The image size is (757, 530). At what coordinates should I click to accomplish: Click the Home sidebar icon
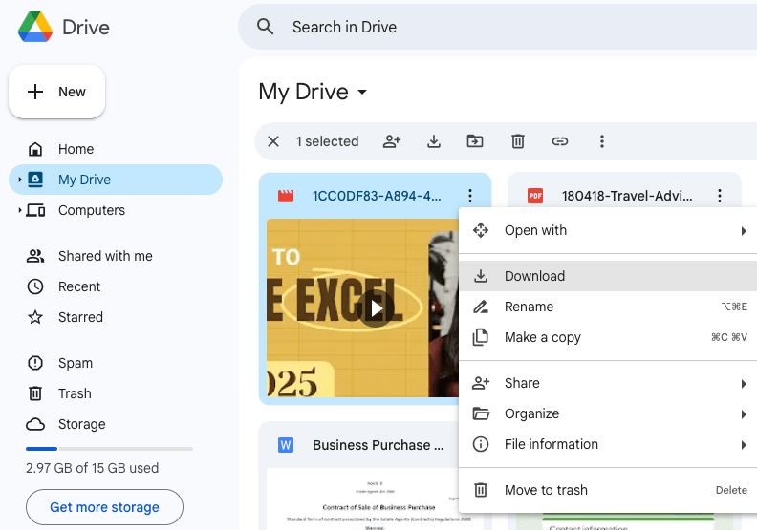click(x=35, y=149)
